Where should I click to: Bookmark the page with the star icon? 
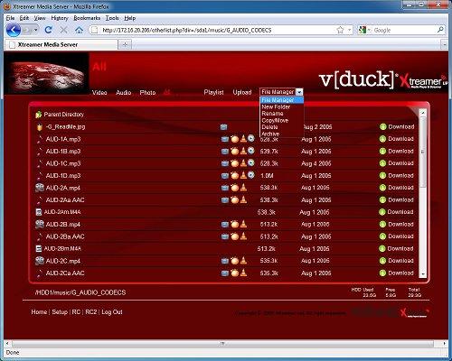(x=340, y=30)
